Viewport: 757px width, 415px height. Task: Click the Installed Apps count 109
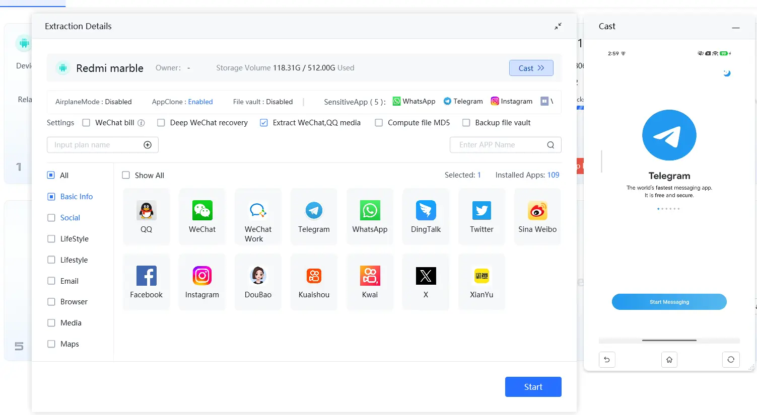click(554, 175)
